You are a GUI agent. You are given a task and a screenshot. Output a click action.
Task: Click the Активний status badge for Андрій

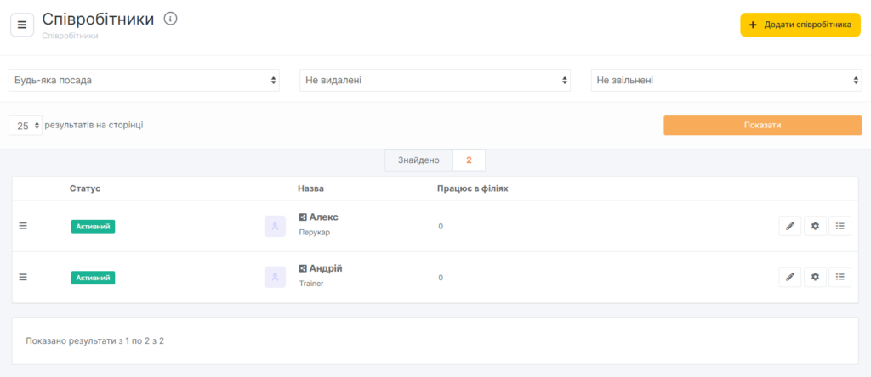click(93, 278)
